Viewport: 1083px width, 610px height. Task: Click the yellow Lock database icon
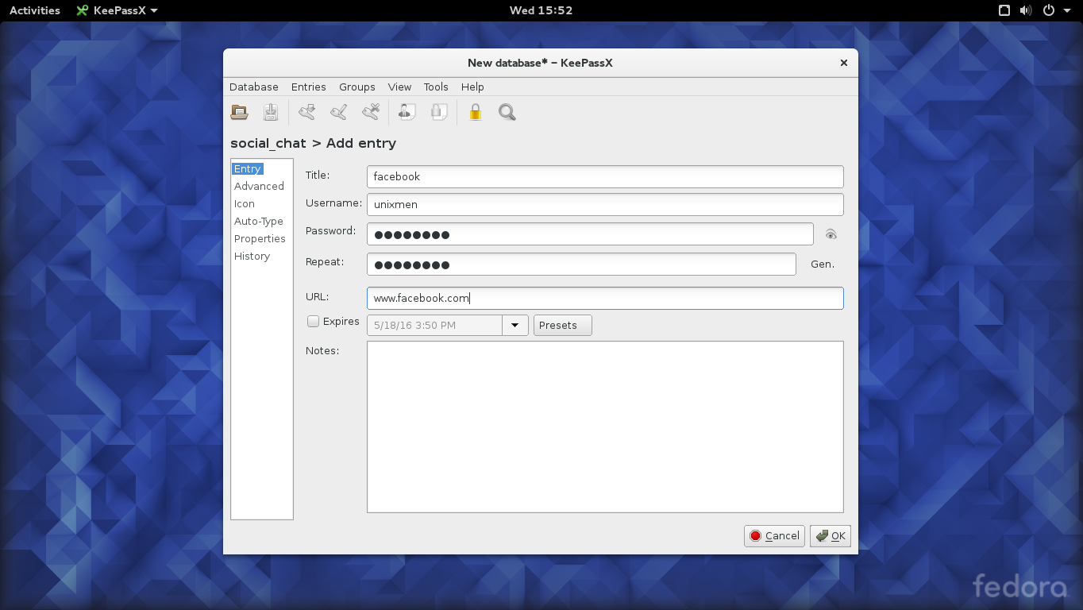[x=476, y=112]
